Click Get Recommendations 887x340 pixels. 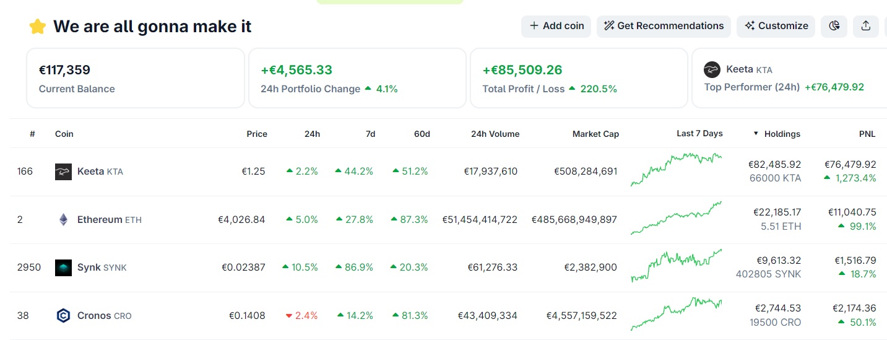[664, 26]
